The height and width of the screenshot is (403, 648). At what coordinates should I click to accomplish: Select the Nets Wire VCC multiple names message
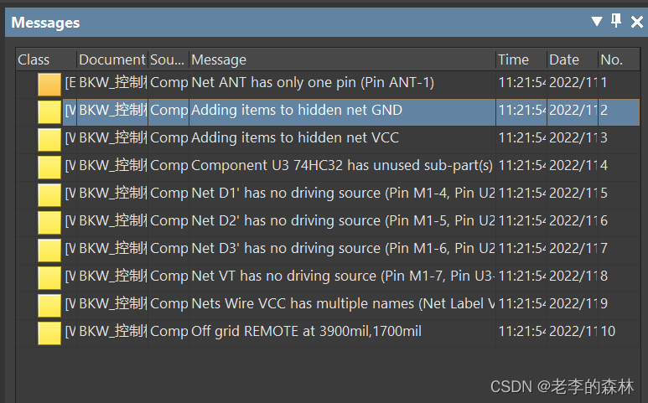coord(342,304)
